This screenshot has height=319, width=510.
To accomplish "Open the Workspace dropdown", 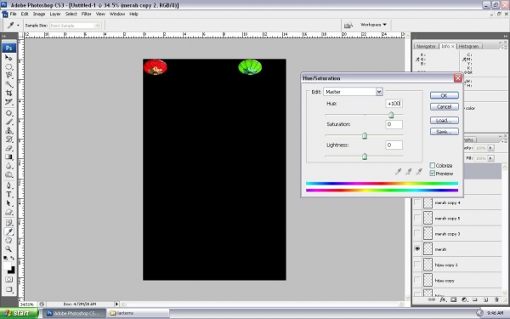I will click(x=373, y=25).
